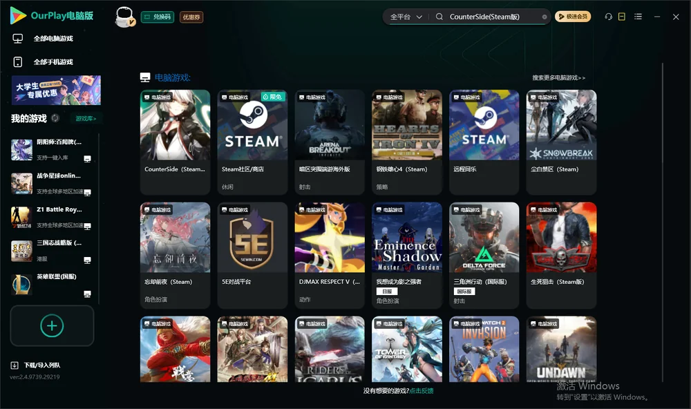Click the computer icon in the 三国志战略版 row
The height and width of the screenshot is (409, 691).
[x=87, y=260]
